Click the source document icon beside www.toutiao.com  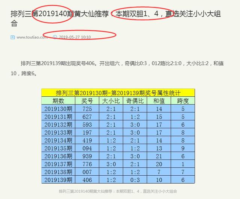pyautogui.click(x=13, y=37)
